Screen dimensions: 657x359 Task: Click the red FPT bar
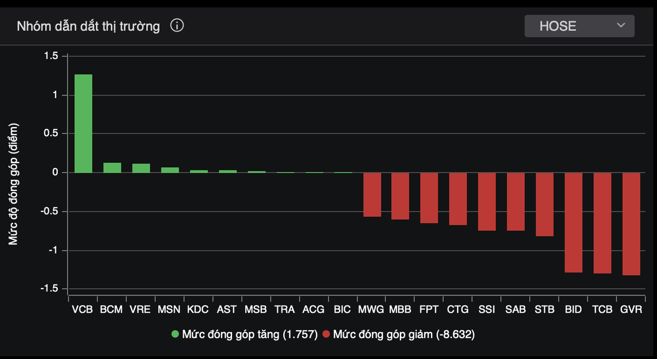pyautogui.click(x=429, y=198)
